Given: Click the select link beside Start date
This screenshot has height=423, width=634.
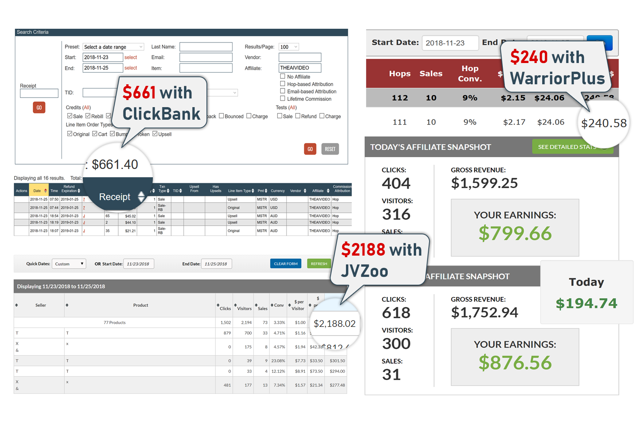Looking at the screenshot, I should (x=131, y=58).
